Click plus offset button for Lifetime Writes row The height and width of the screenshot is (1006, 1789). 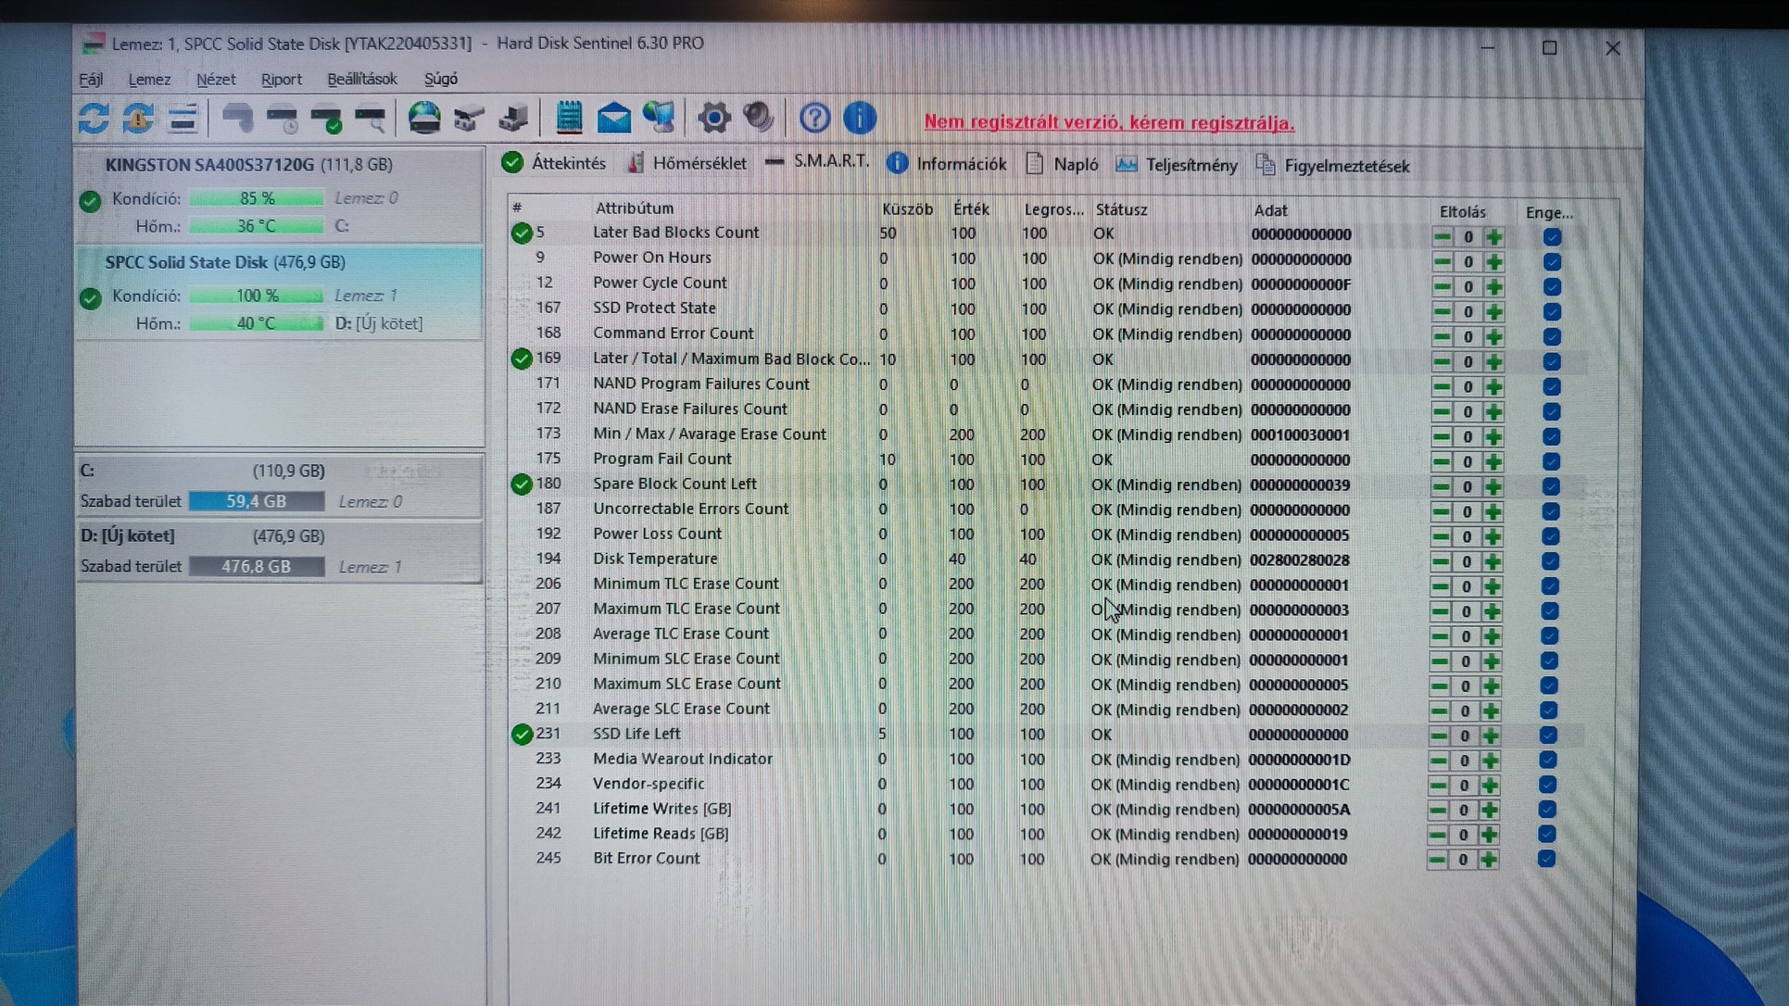[x=1490, y=811]
